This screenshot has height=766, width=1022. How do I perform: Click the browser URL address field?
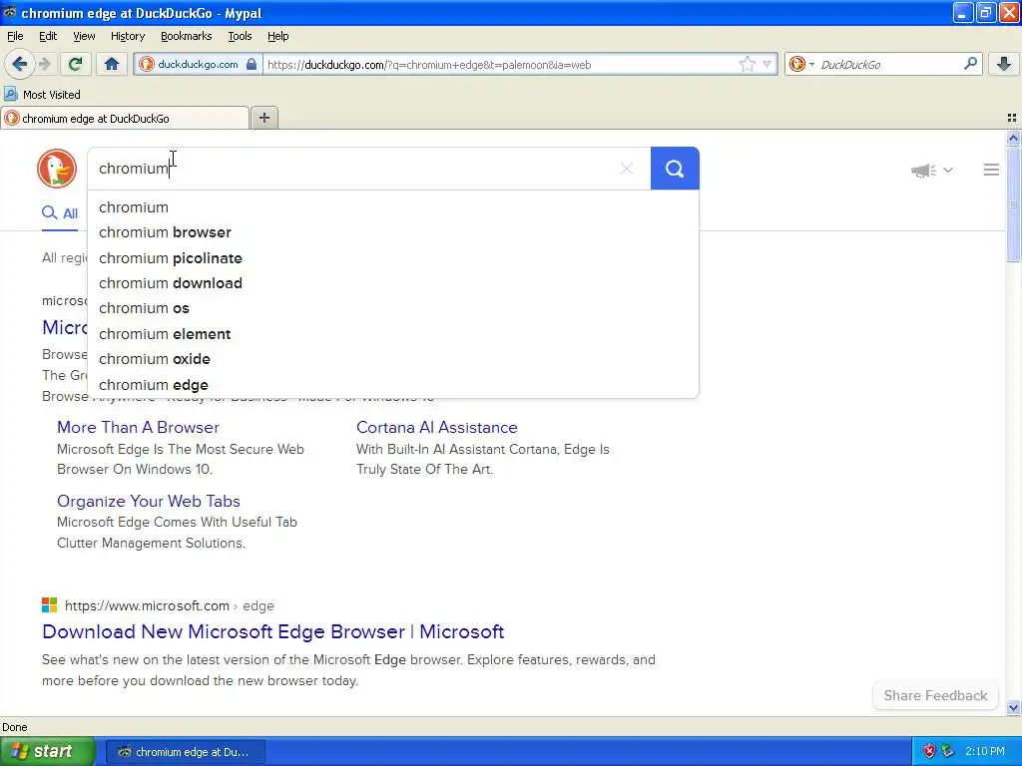(x=501, y=64)
